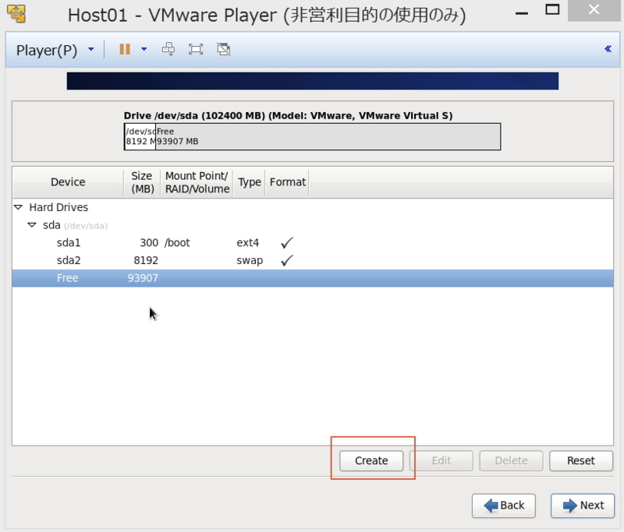Click ext4 type cell of sda1

tap(247, 242)
